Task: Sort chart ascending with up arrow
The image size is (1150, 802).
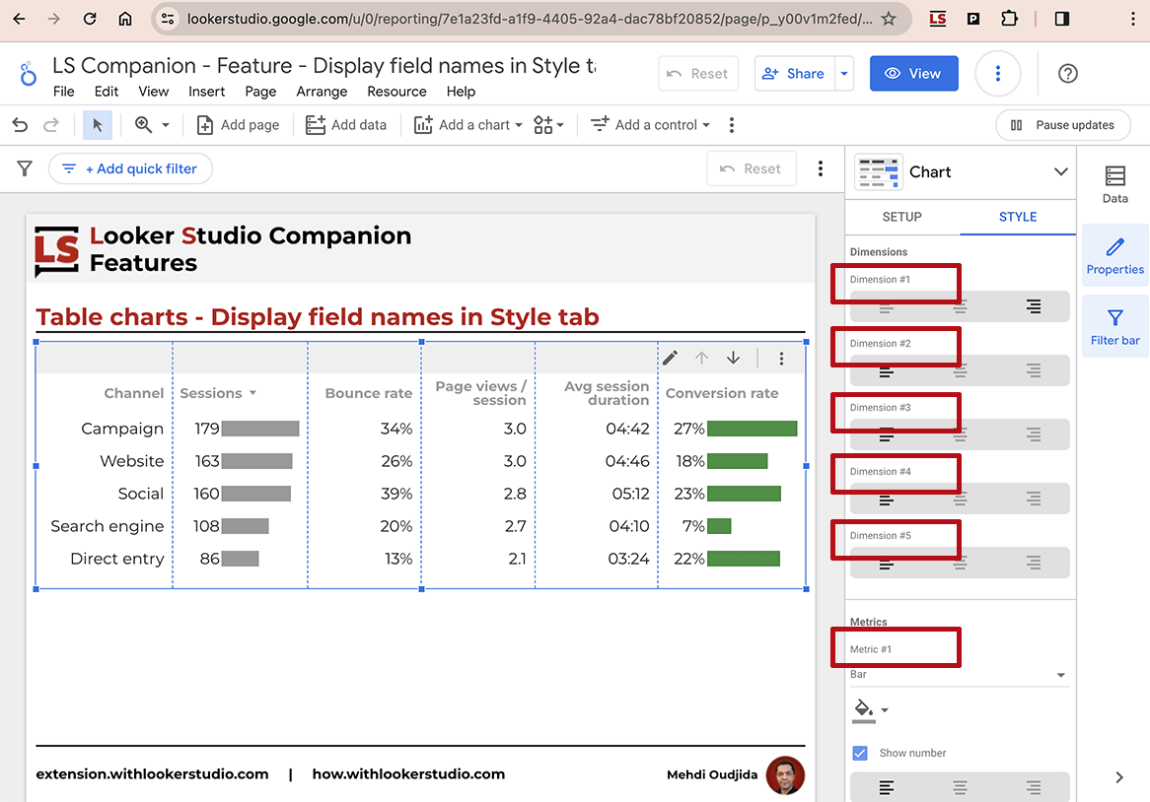Action: (x=702, y=358)
